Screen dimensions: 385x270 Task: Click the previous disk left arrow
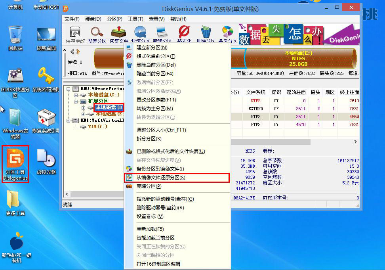(x=72, y=52)
